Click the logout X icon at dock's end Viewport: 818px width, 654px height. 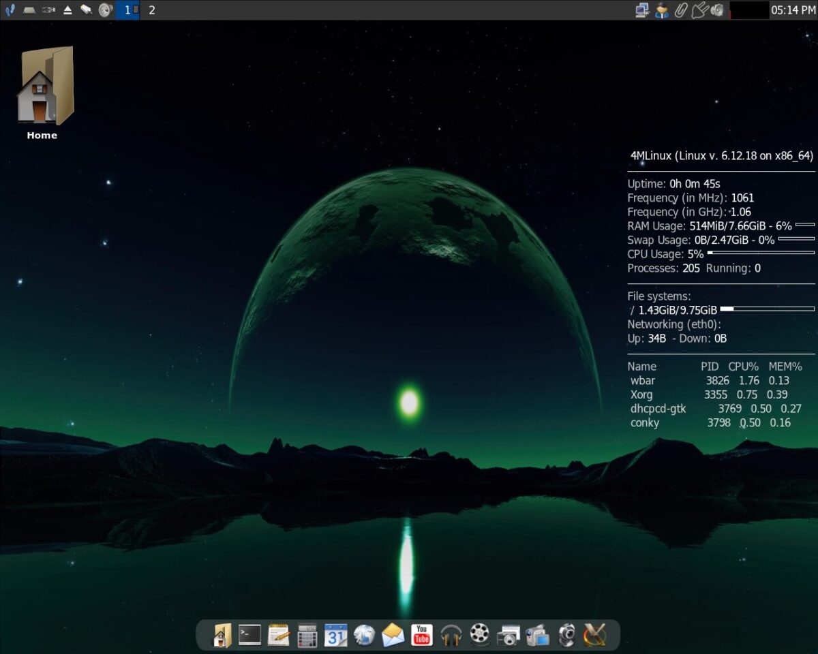tap(593, 635)
